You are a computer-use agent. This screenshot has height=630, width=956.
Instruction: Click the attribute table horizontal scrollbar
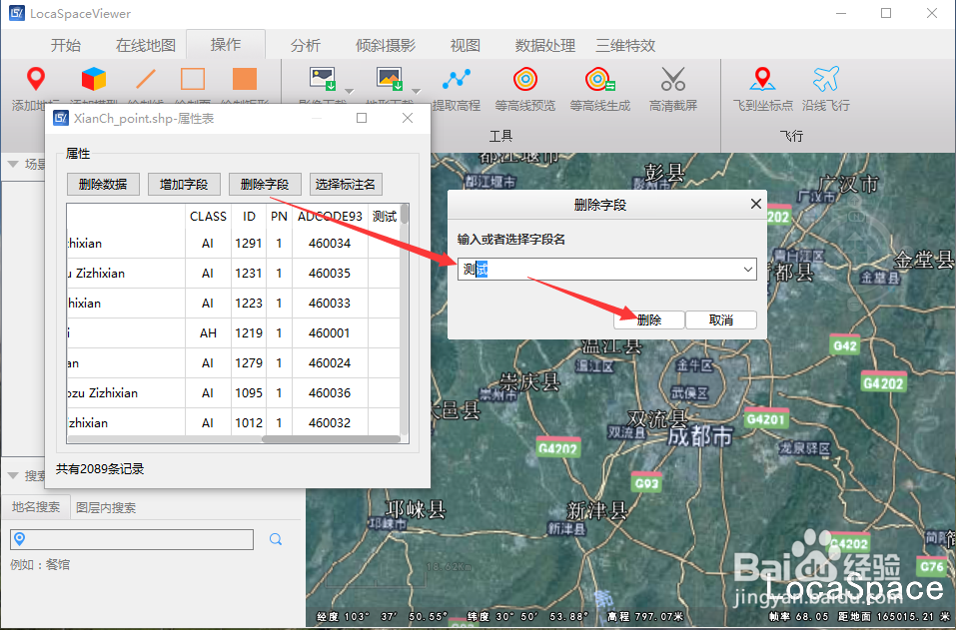331,438
